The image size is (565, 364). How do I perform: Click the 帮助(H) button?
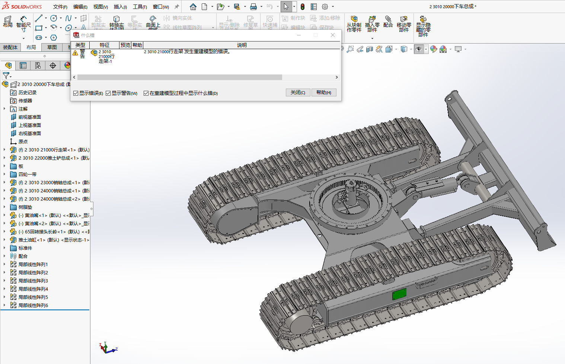(323, 92)
